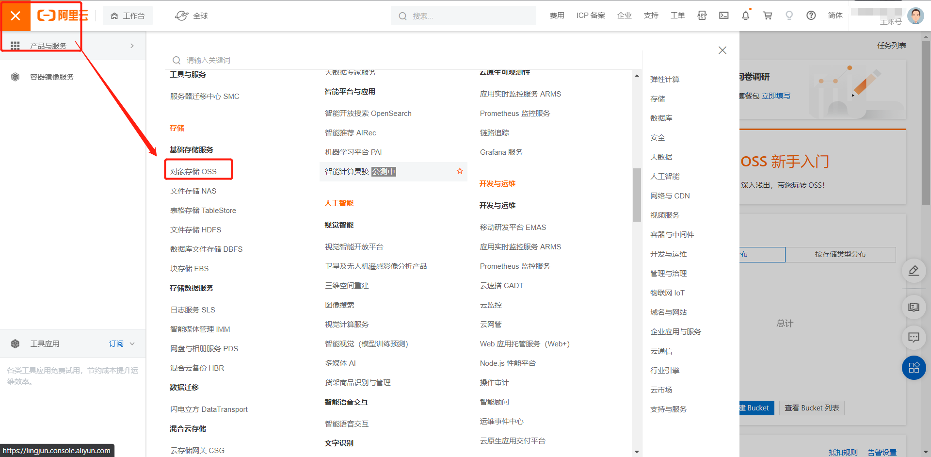Open 表格存储 TableStore

tap(203, 210)
